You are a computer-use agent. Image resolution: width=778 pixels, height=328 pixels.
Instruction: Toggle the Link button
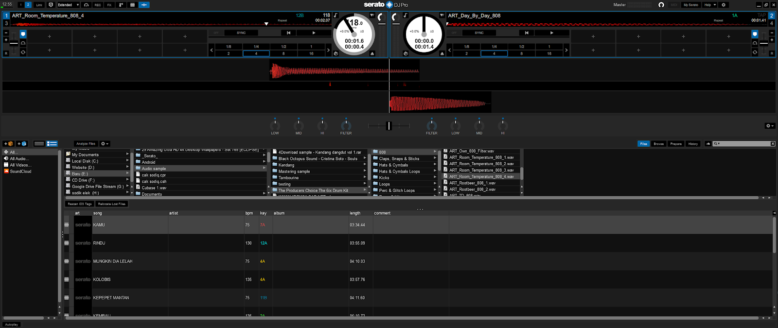pos(39,5)
